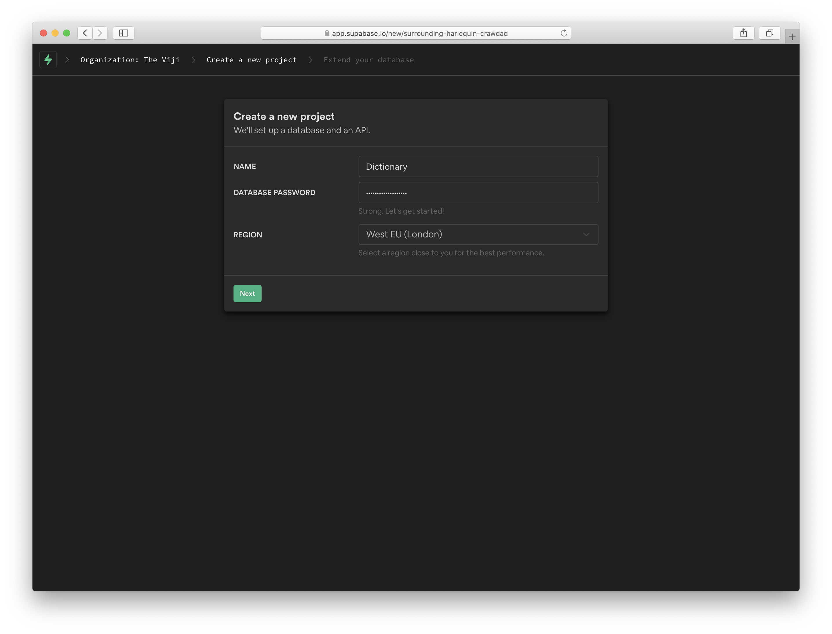832x634 pixels.
Task: Click inside the NAME field showing Dictionary
Action: [478, 166]
